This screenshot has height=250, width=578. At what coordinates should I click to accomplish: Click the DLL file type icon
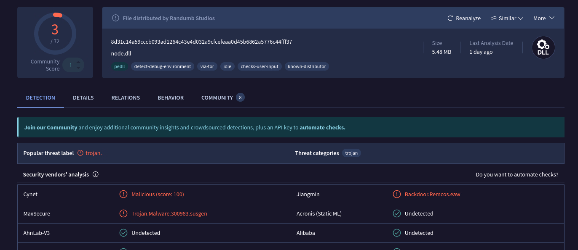[543, 47]
